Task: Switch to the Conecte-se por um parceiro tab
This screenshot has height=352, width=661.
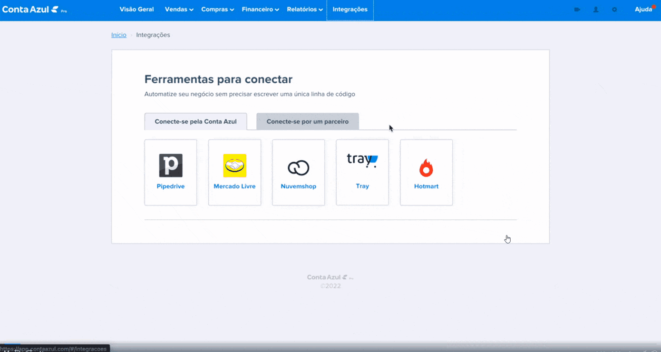Action: [x=307, y=121]
